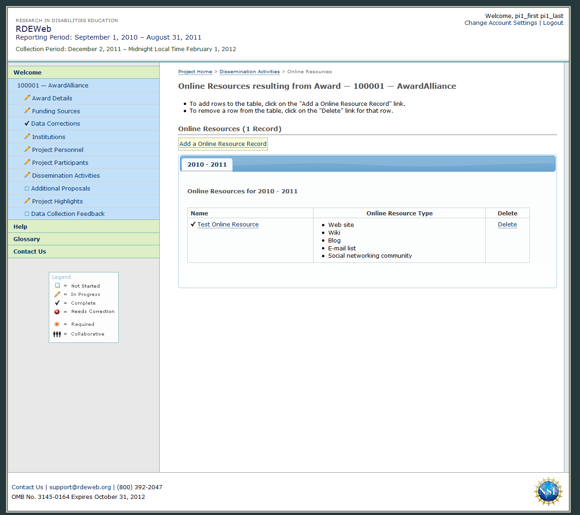Click the pencil icon next to Project Personnel
This screenshot has height=515, width=580.
27,150
